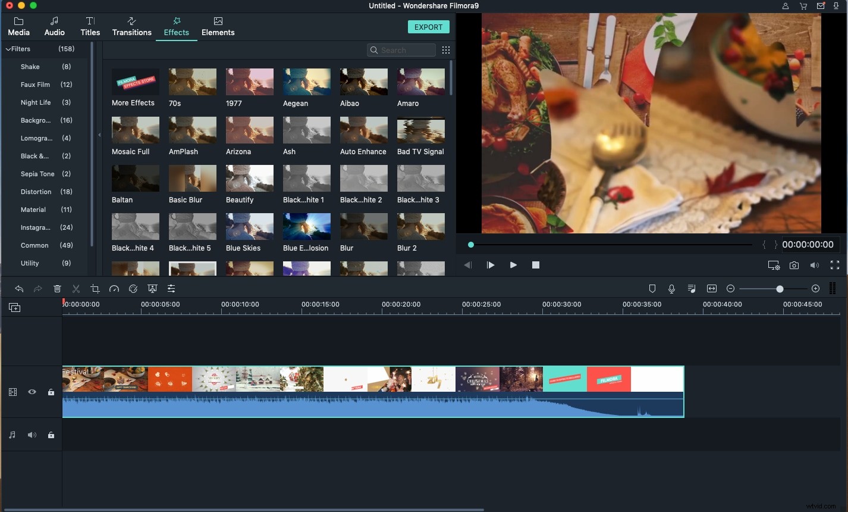Image resolution: width=848 pixels, height=512 pixels.
Task: Mute the audio track speaker icon
Action: coord(32,435)
